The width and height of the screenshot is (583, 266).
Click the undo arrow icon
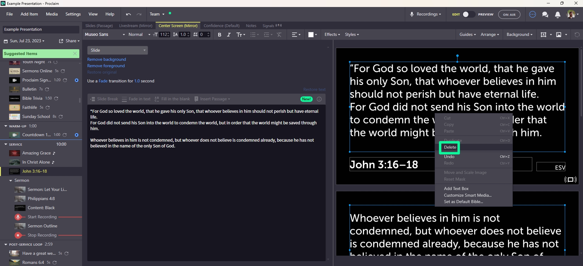128,14
